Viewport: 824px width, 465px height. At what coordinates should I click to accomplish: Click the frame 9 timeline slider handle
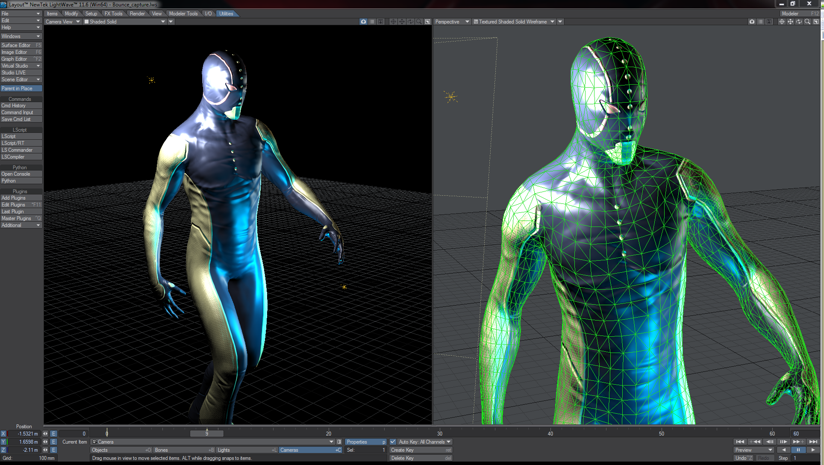tap(207, 434)
